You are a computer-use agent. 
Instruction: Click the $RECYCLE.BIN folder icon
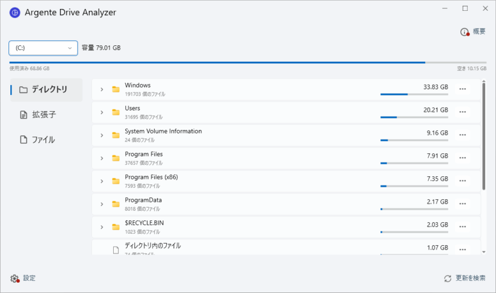116,227
